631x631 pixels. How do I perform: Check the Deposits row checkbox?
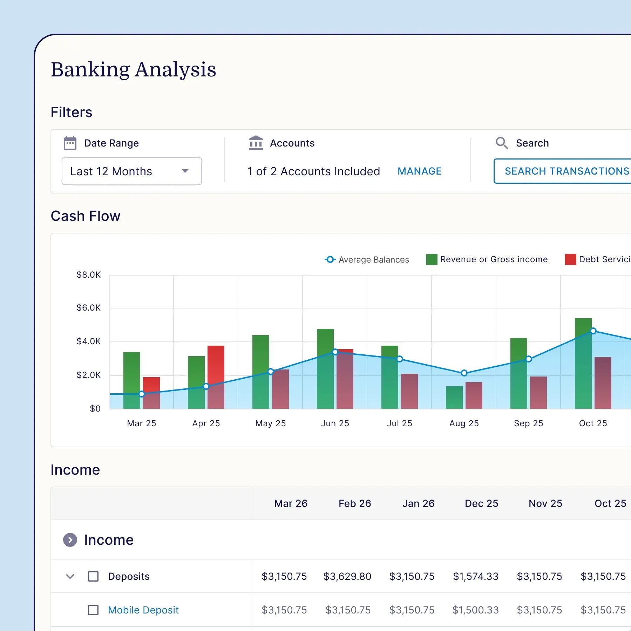click(93, 576)
